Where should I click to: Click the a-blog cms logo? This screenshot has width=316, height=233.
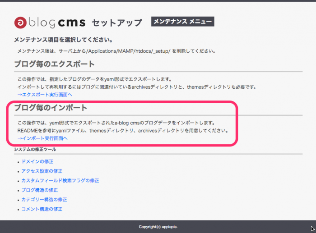coord(50,23)
